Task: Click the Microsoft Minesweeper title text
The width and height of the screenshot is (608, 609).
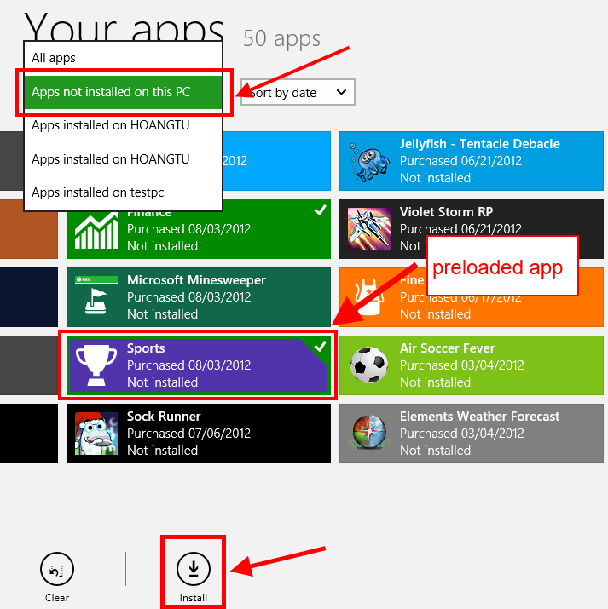Action: click(x=196, y=280)
